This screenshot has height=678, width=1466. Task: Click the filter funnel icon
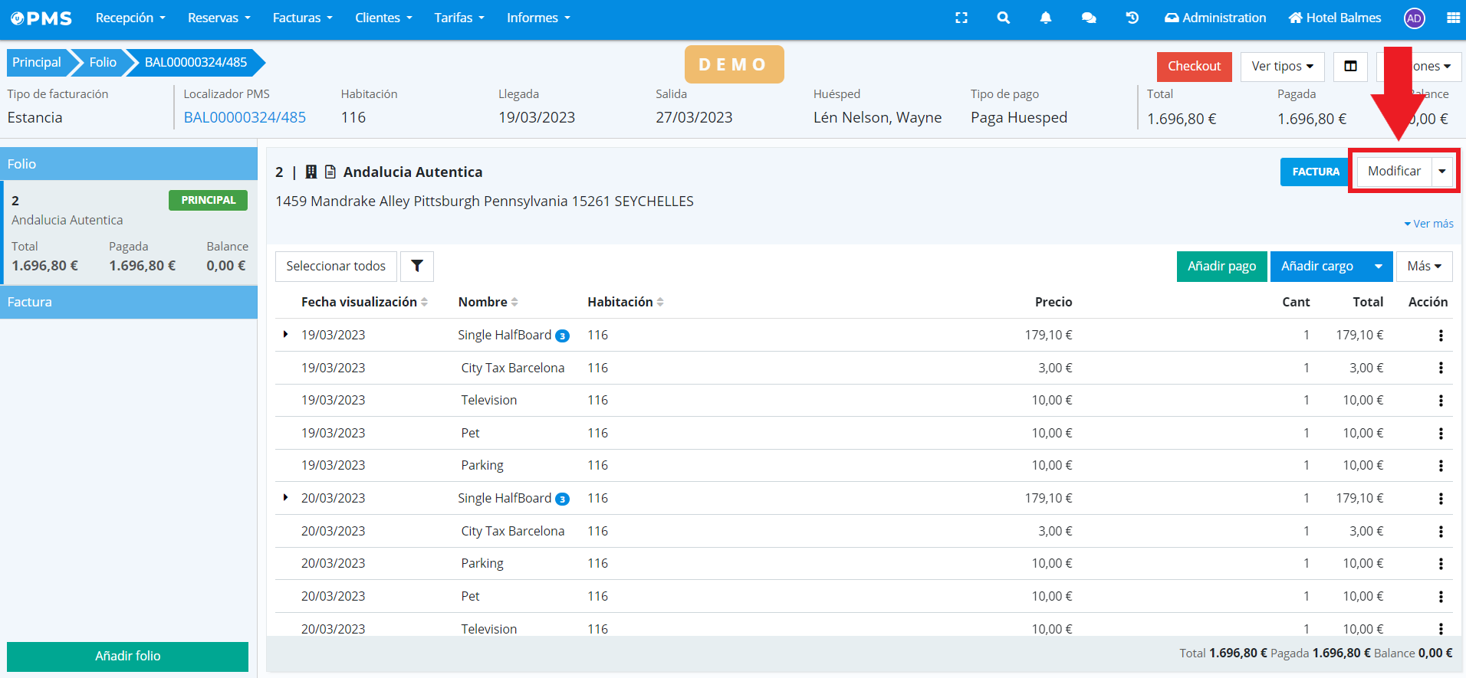point(417,266)
